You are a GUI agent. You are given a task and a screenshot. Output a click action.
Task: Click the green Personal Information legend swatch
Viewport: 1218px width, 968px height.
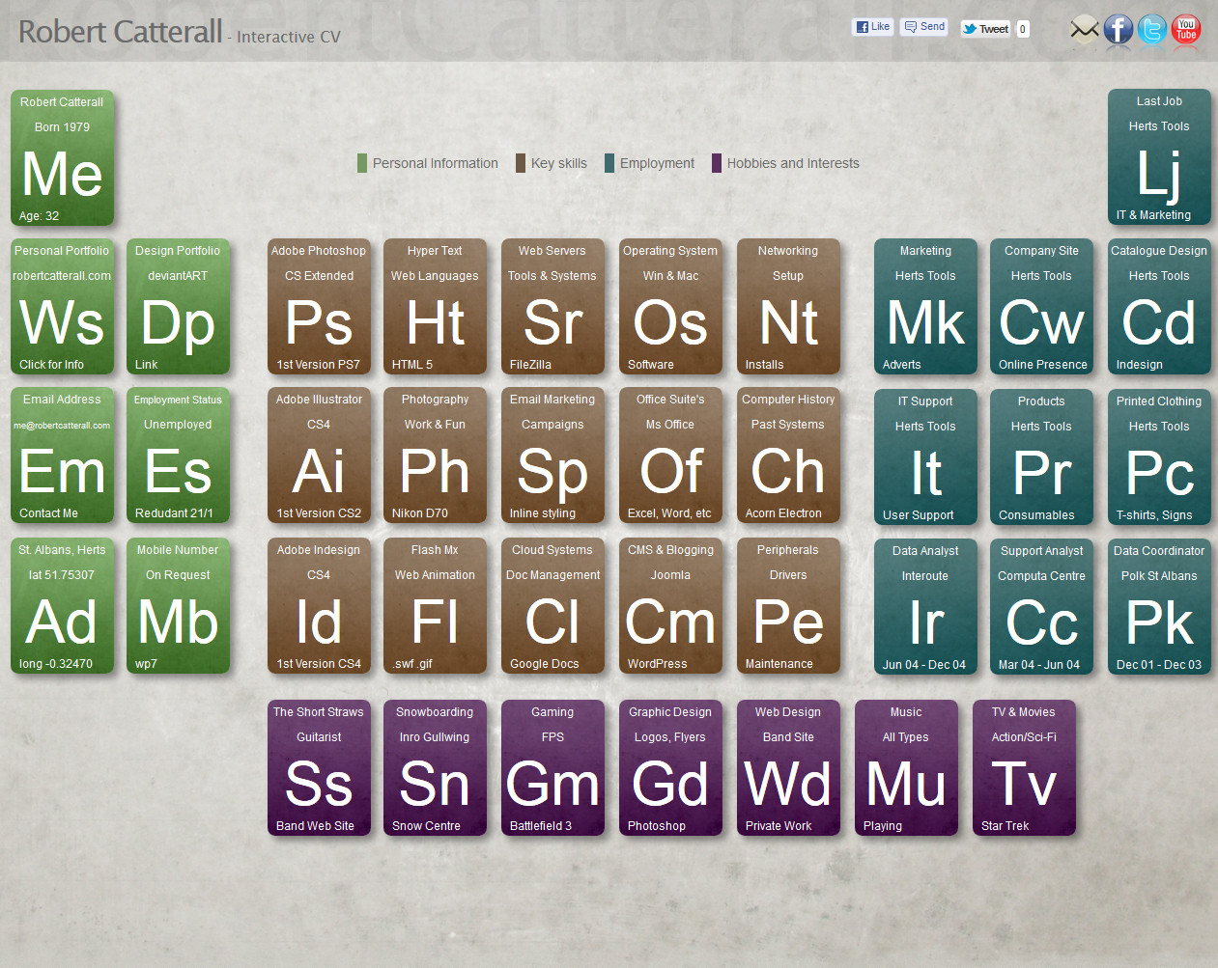point(362,163)
